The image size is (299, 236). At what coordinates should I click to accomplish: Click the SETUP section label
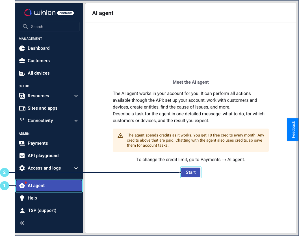pos(24,86)
